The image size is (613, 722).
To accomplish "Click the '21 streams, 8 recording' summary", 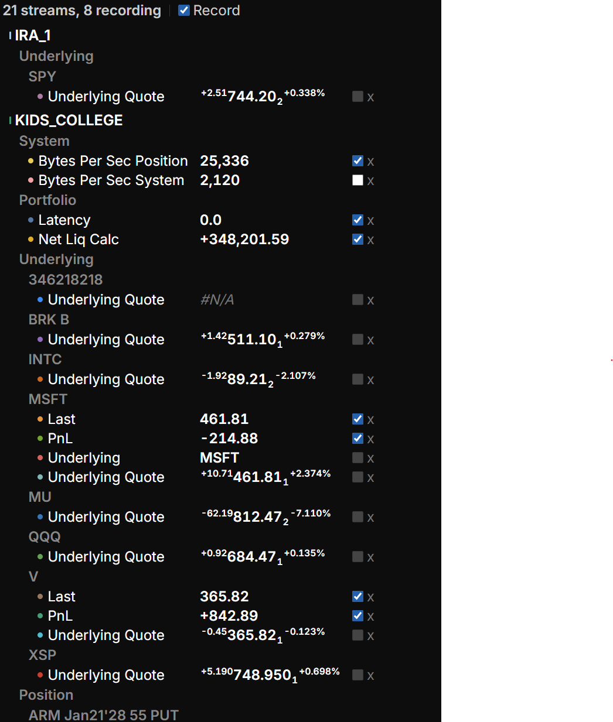I will pos(82,11).
